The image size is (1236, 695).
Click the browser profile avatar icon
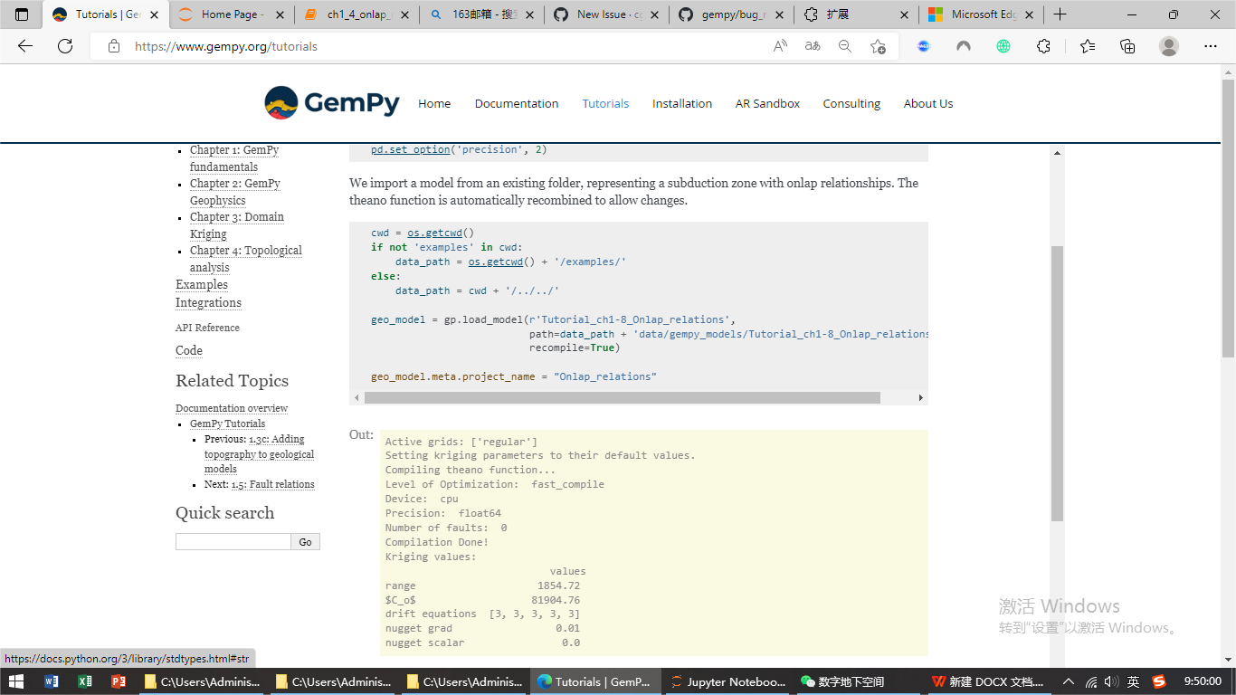click(1168, 44)
